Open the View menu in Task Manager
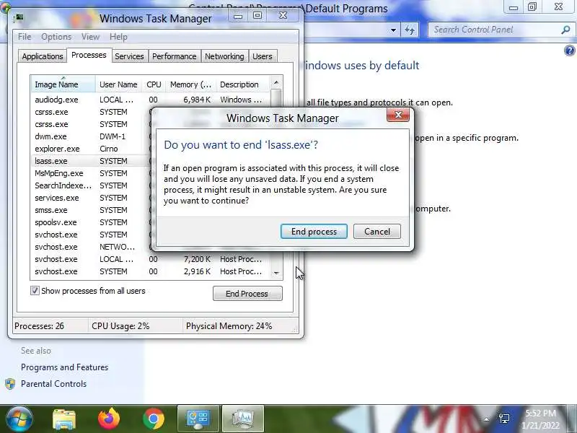 (x=91, y=37)
